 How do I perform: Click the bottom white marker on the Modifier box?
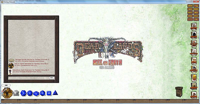2,95
